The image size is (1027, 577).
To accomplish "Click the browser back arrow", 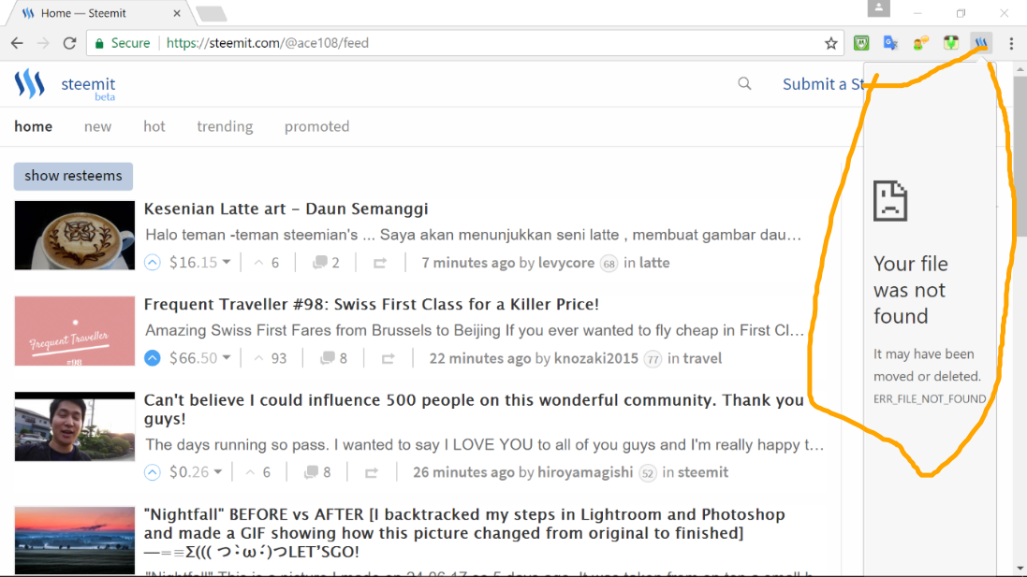I will pos(17,43).
